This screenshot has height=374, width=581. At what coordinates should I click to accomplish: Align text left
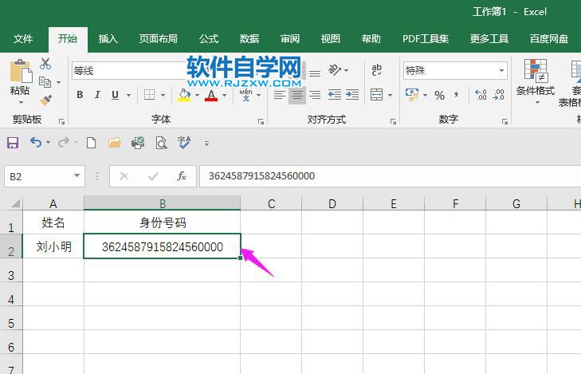[x=280, y=95]
